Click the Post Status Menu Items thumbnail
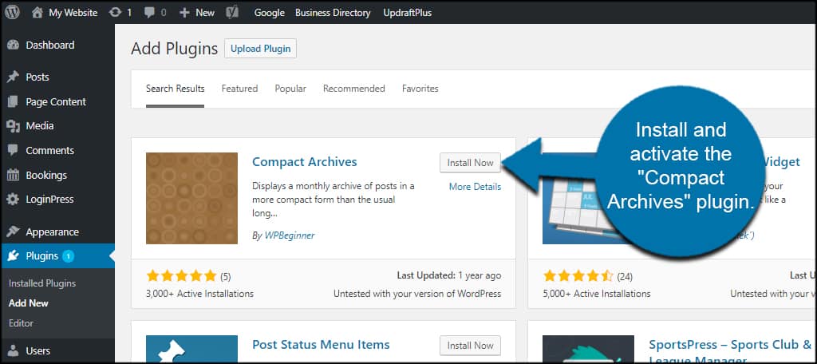This screenshot has height=364, width=817. pyautogui.click(x=191, y=348)
